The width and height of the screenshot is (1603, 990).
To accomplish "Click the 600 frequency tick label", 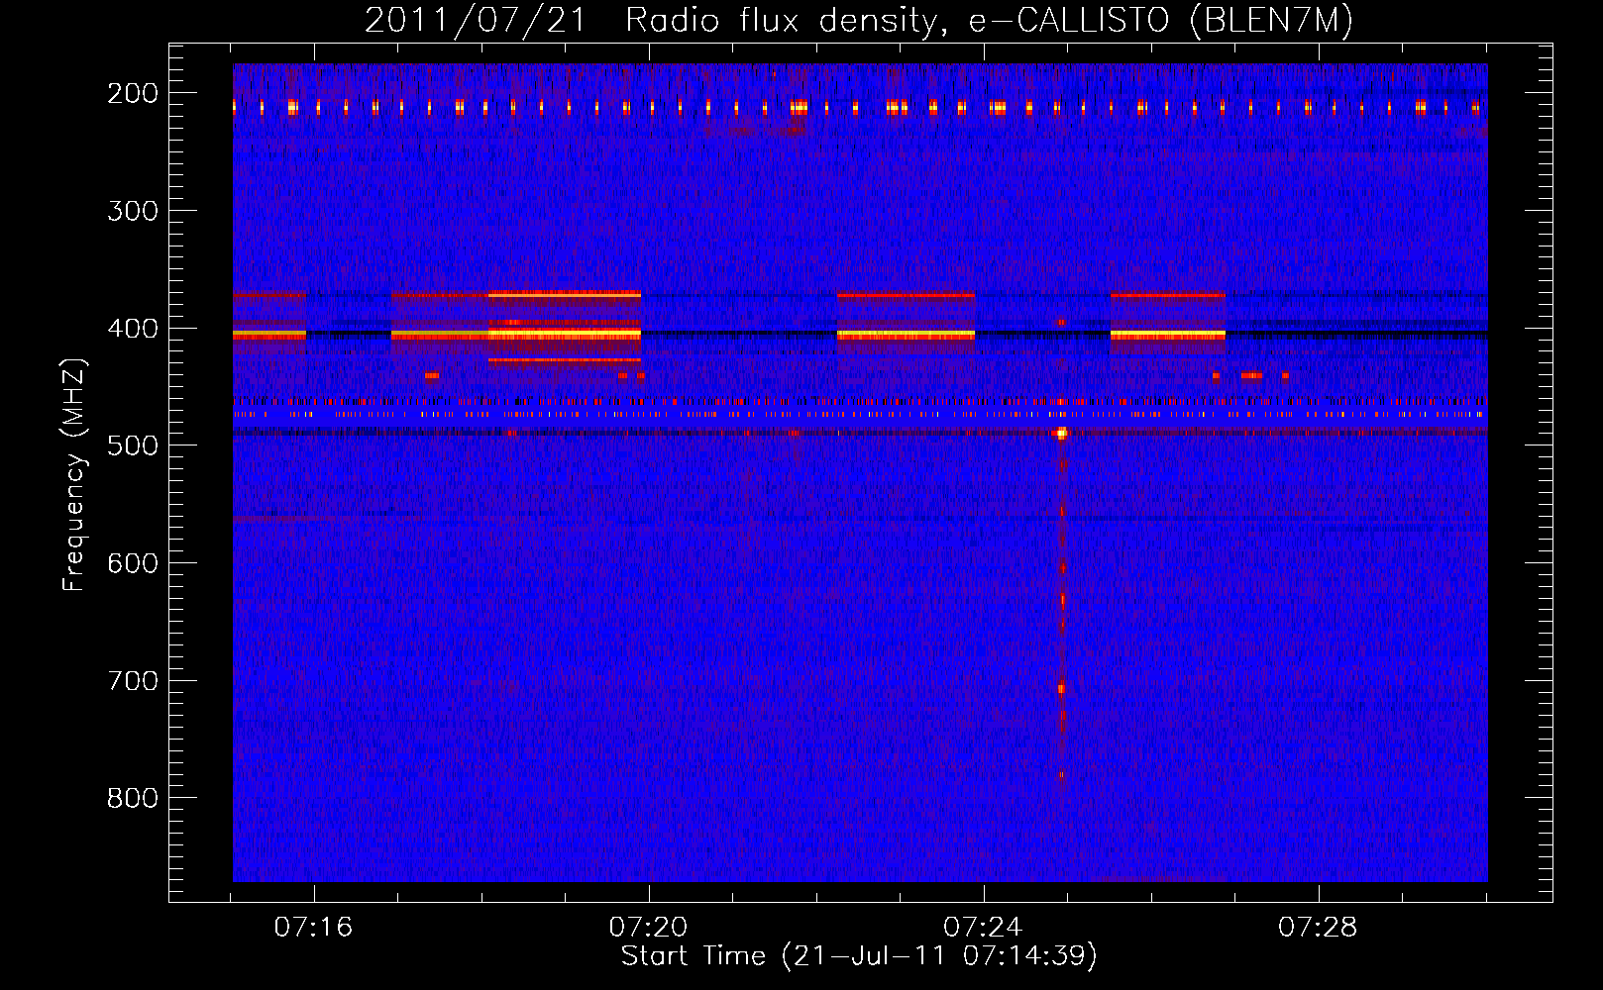I will point(133,563).
